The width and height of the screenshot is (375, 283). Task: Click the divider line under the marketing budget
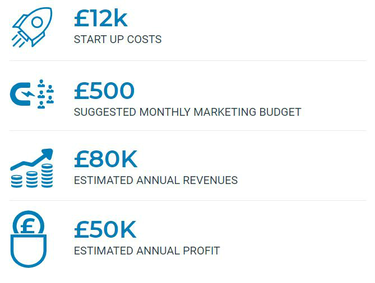187,131
